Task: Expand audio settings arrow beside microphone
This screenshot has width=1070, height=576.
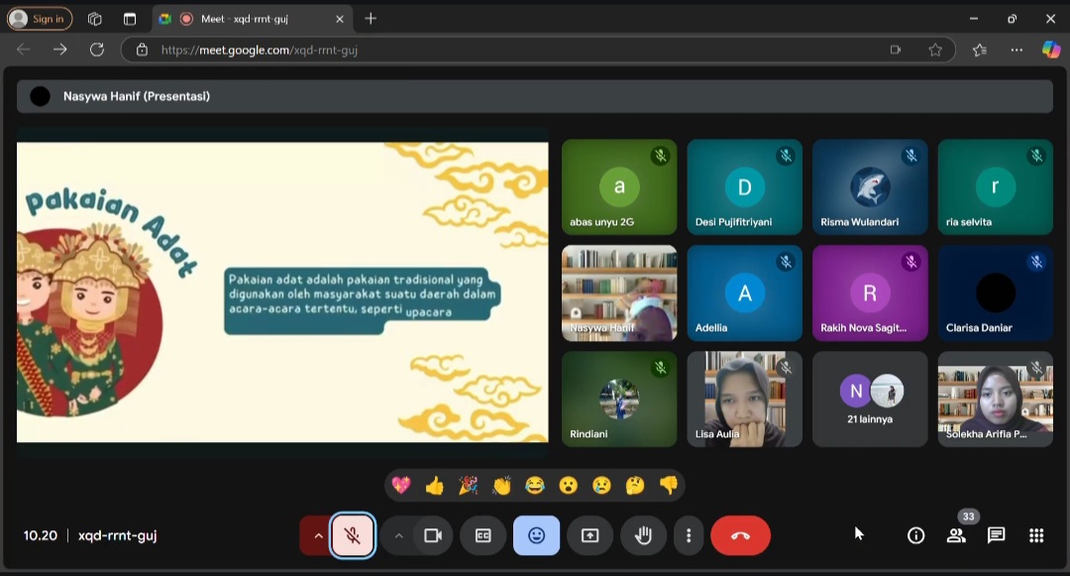Action: pos(317,535)
